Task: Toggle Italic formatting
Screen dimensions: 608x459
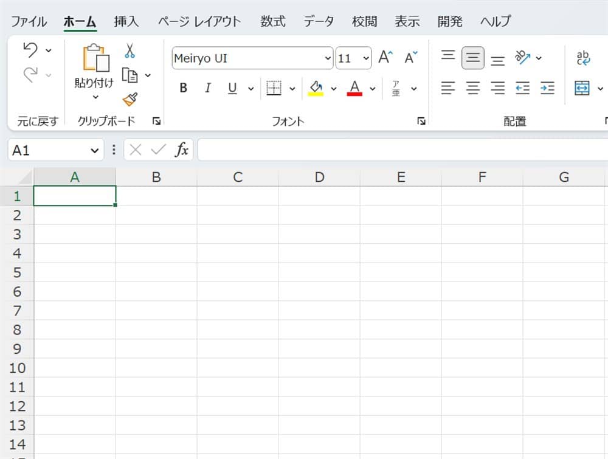Action: [x=207, y=88]
